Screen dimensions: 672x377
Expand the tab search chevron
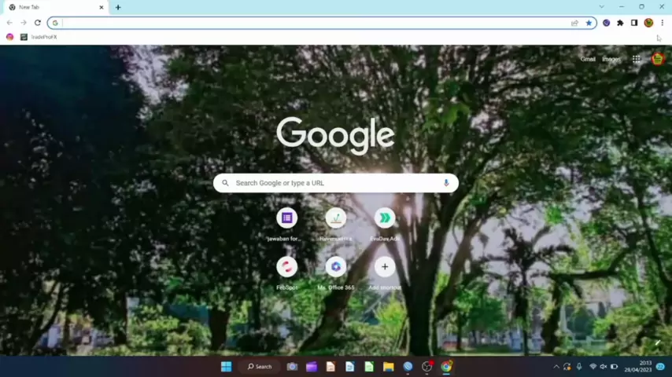601,7
